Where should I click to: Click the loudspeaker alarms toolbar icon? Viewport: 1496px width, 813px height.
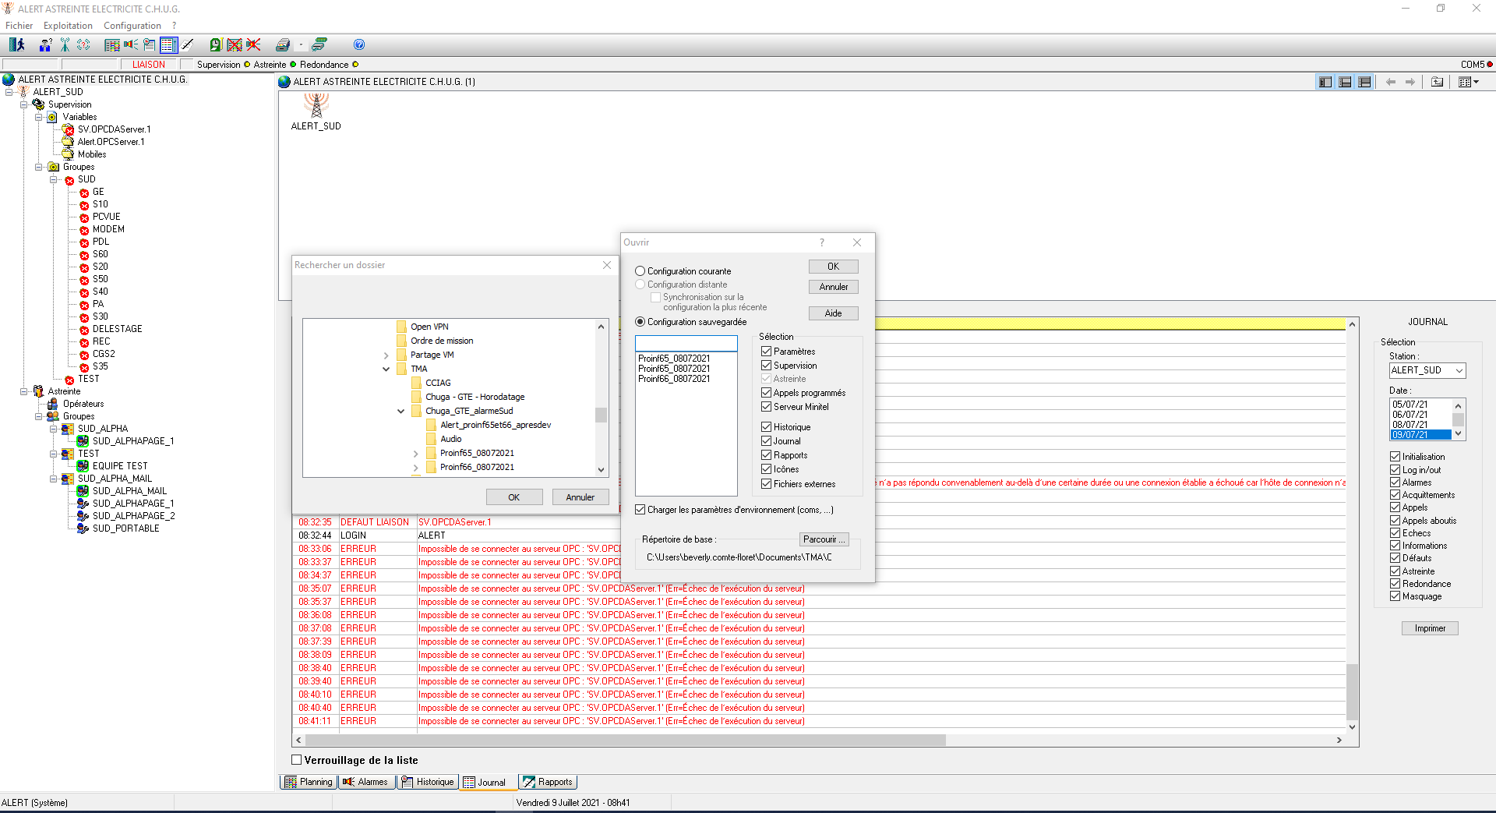[x=130, y=45]
